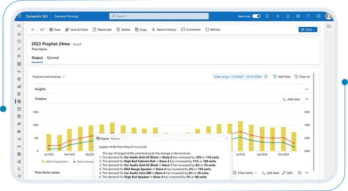Expand chart to full screen icon

click(300, 173)
